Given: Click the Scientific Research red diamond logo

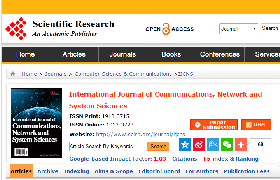Looking at the screenshot, I should (x=16, y=29).
